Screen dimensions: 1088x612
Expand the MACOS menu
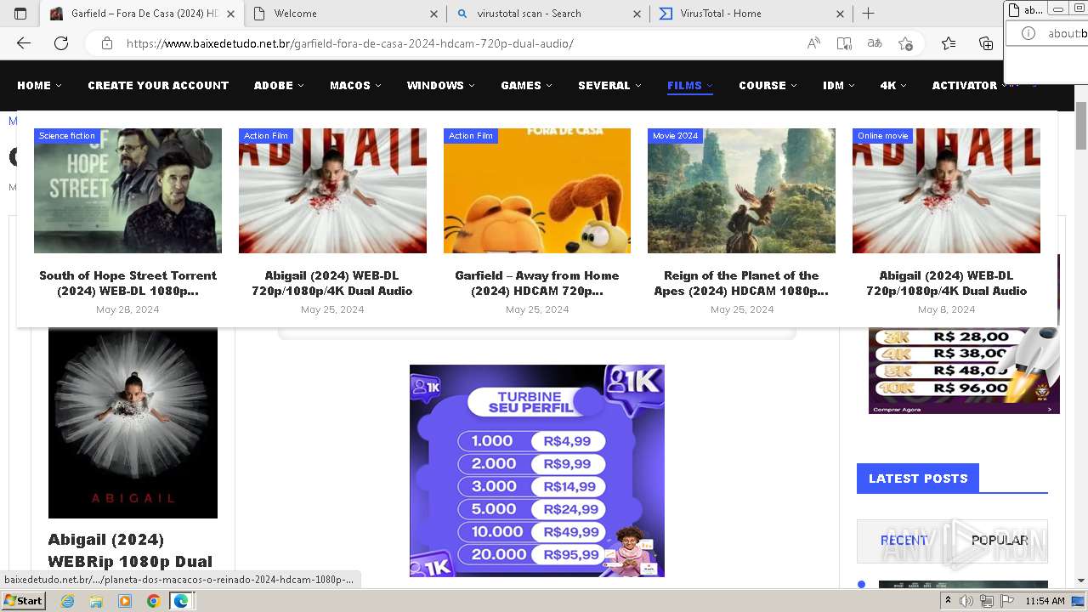click(355, 85)
